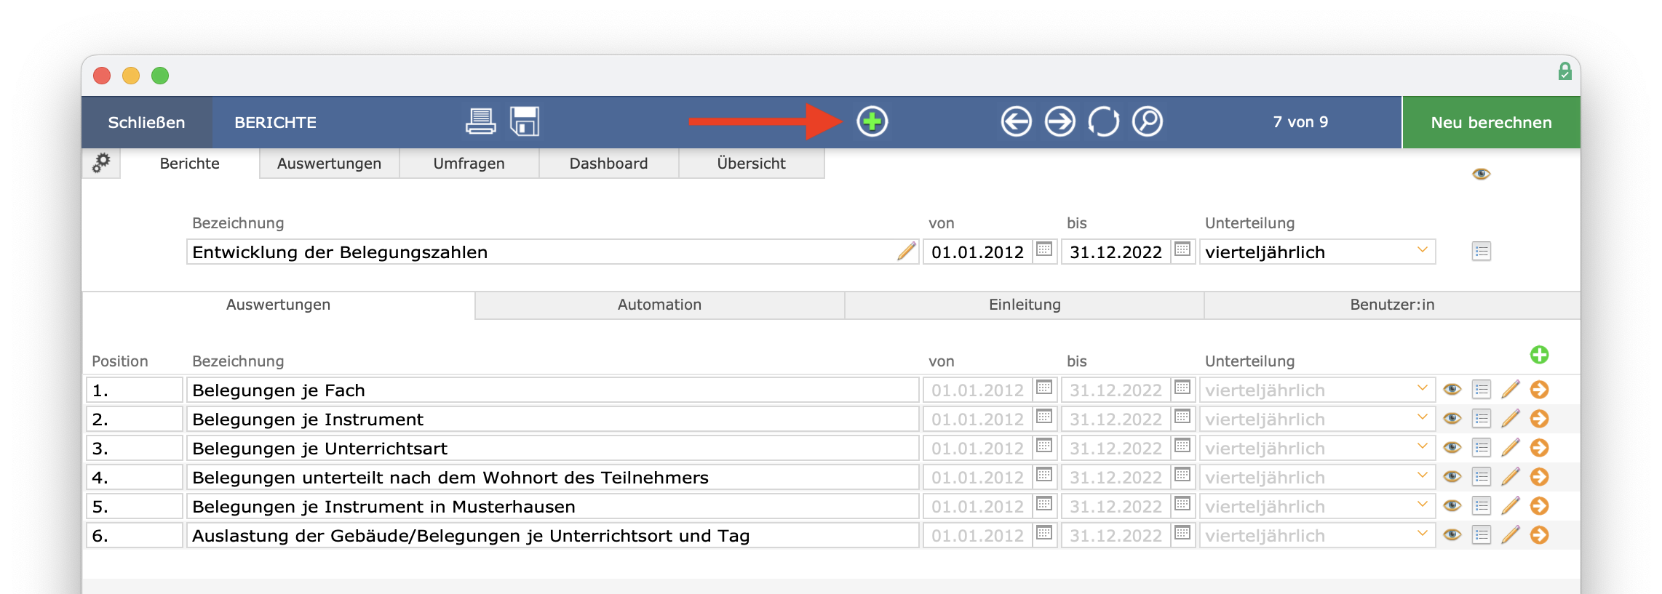Open Unterteilung dropdown for row 6
This screenshot has height=594, width=1662.
point(1317,535)
